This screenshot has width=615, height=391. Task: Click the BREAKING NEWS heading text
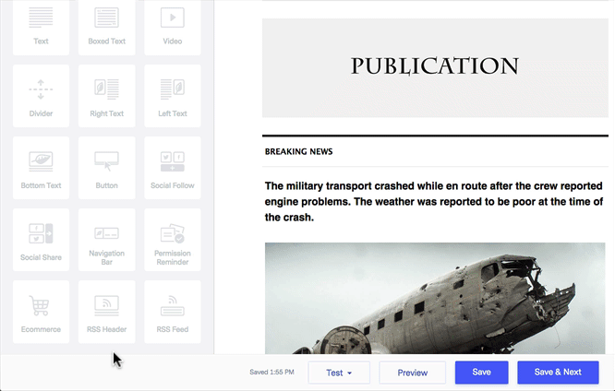298,151
